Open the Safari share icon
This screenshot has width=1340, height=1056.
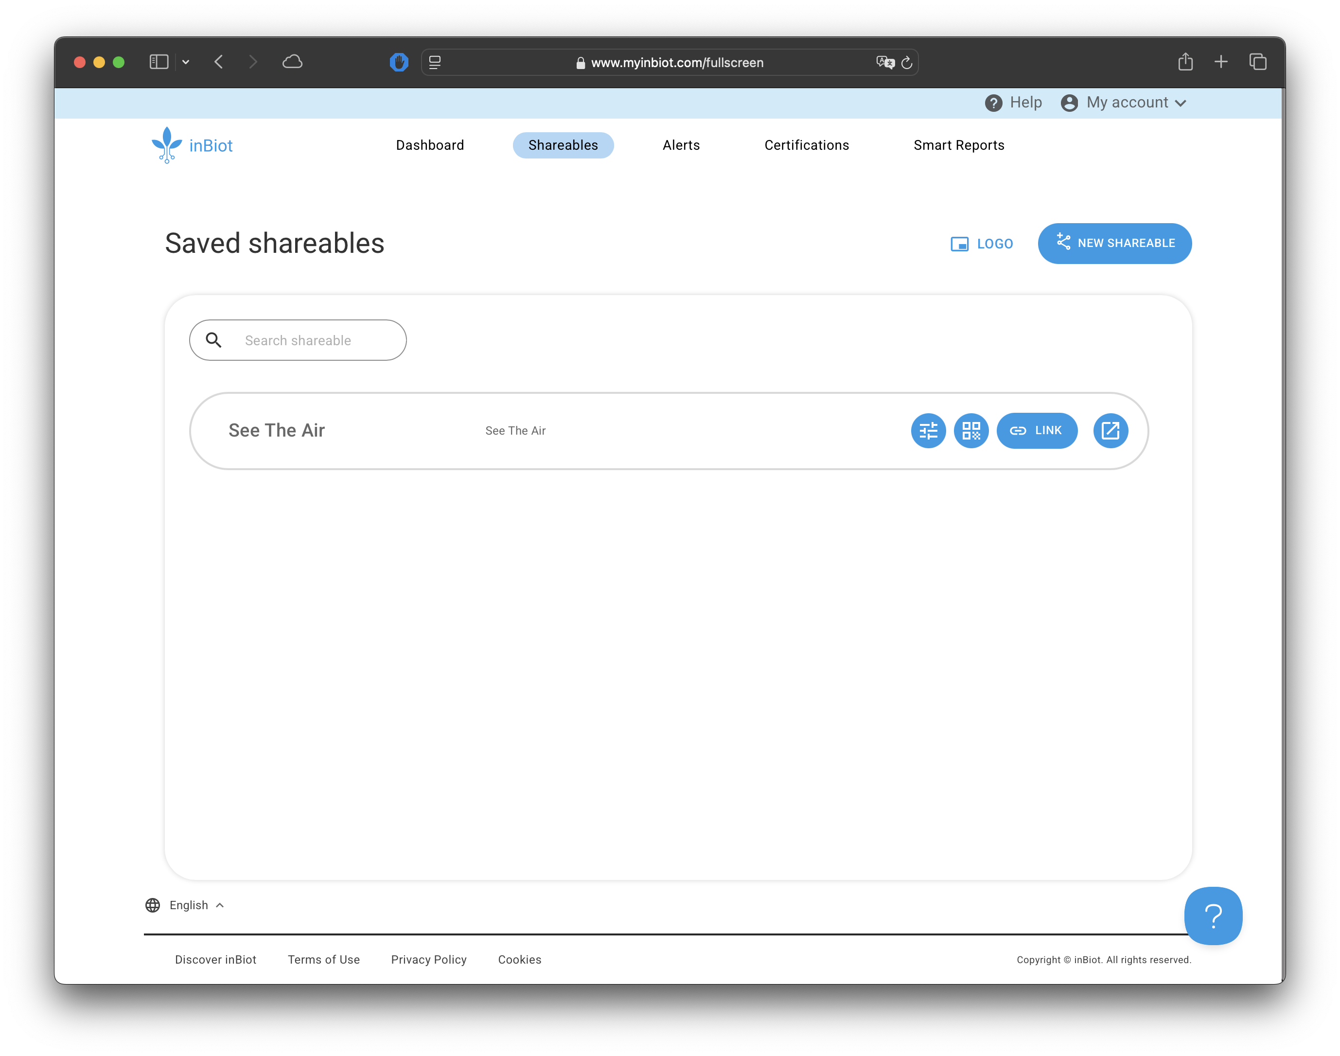tap(1185, 62)
